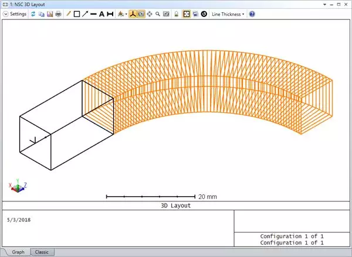Select the pencil draw line tool
Viewport: 352px width, 257px height.
69,13
